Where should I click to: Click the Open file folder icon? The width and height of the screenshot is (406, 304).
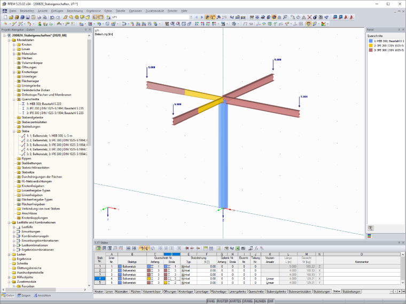11,17
